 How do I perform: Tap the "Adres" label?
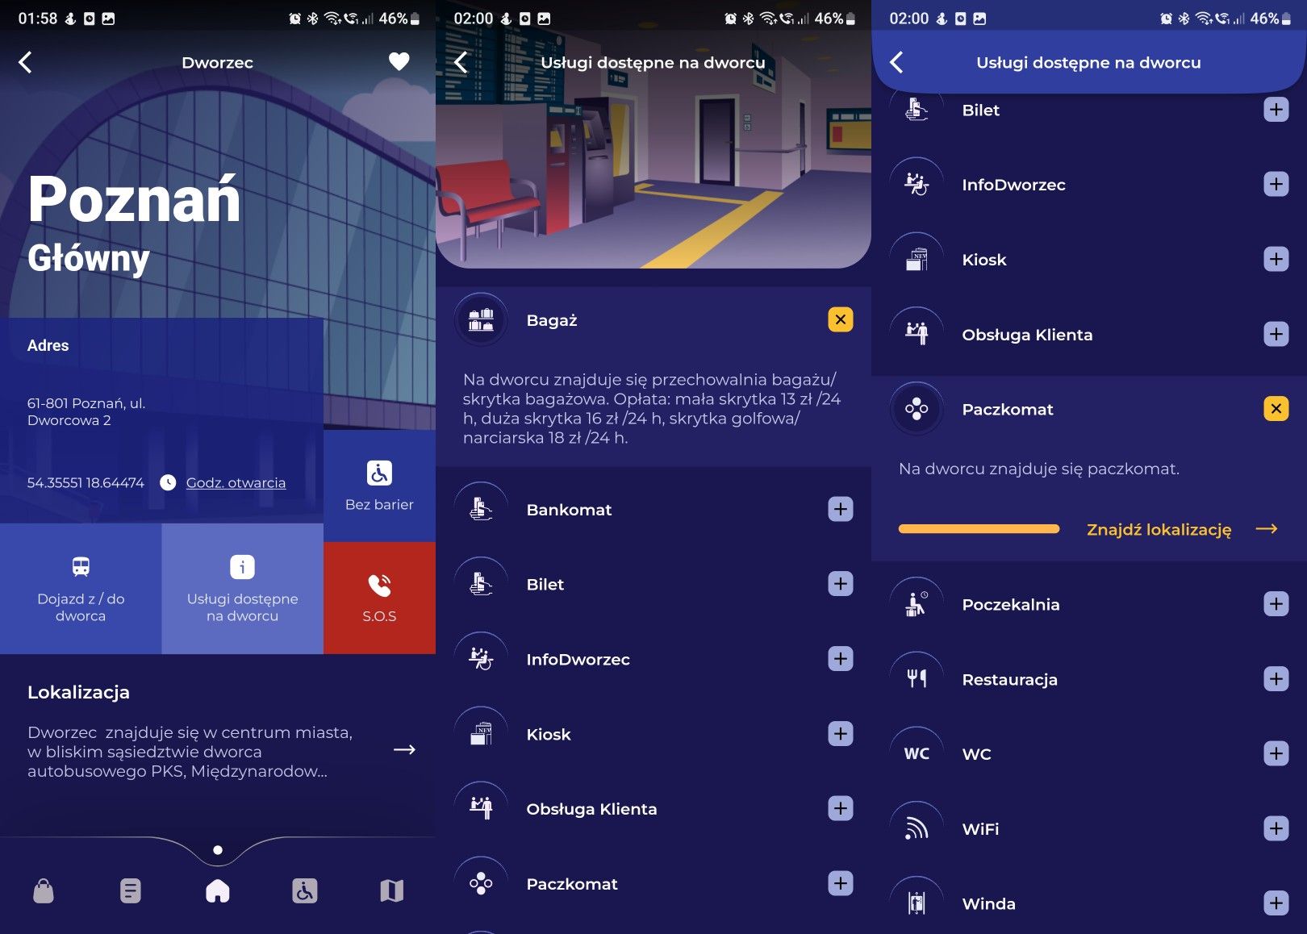[x=48, y=345]
